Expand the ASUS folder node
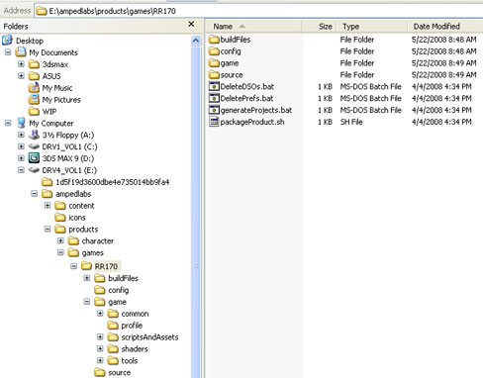 [21, 76]
